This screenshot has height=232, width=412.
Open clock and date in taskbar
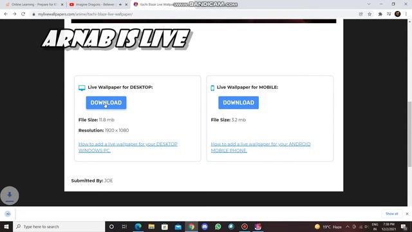tap(389, 227)
